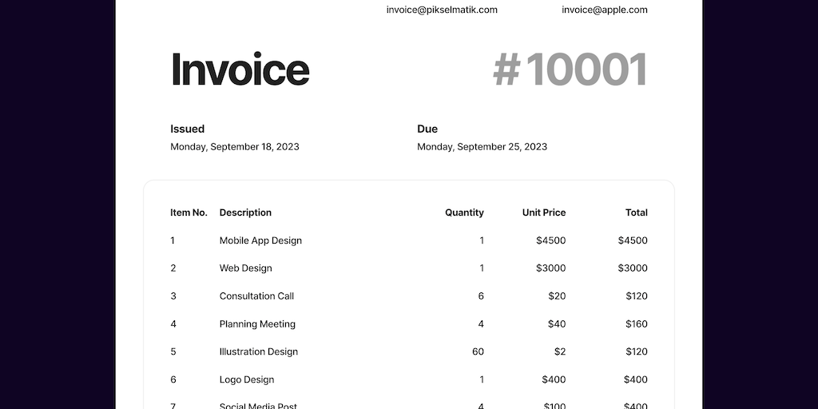Click the Total column header
The width and height of the screenshot is (818, 409).
coord(637,212)
